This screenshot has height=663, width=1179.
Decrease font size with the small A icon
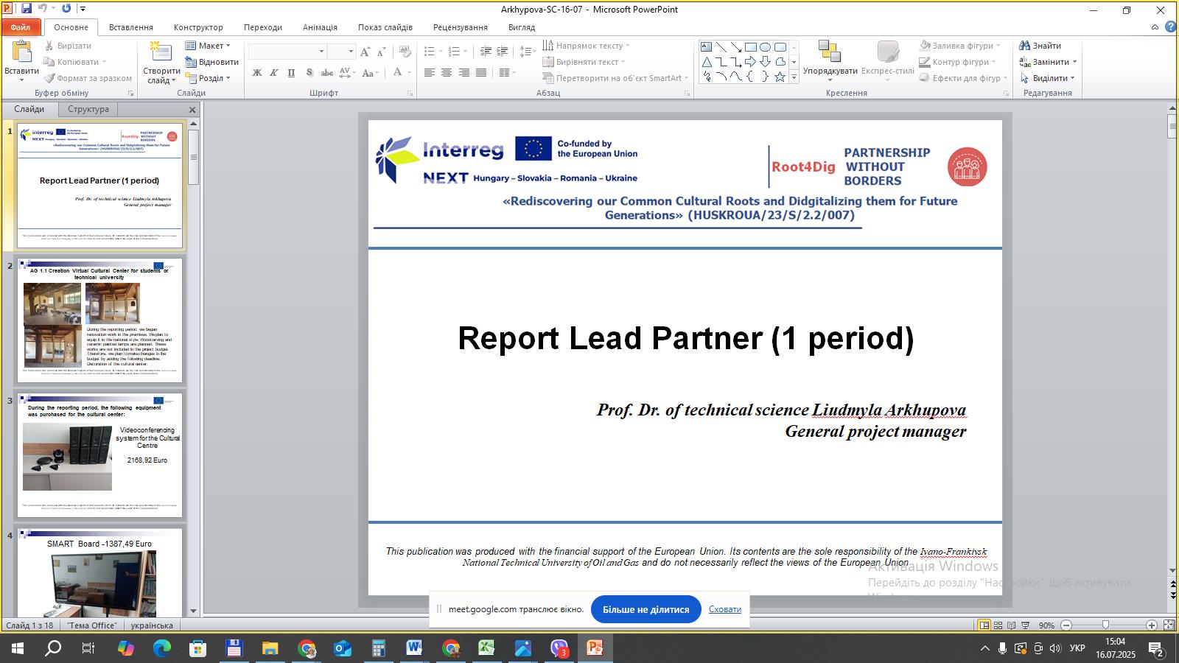[381, 52]
